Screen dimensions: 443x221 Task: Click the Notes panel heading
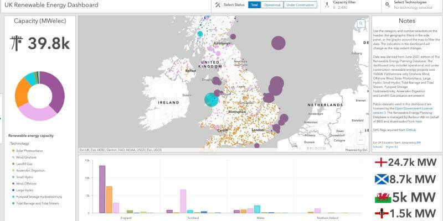coord(407,21)
